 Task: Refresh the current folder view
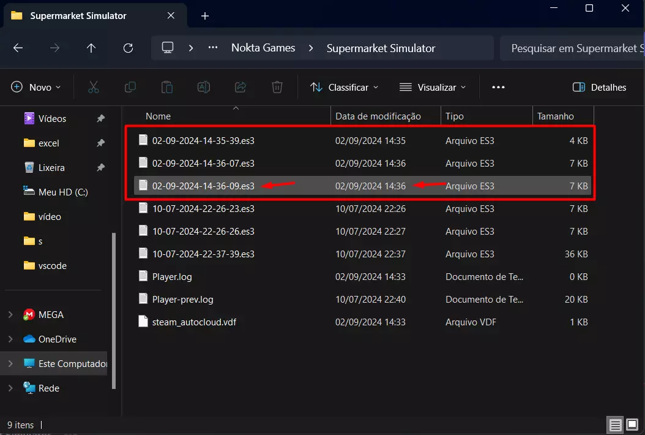click(128, 48)
